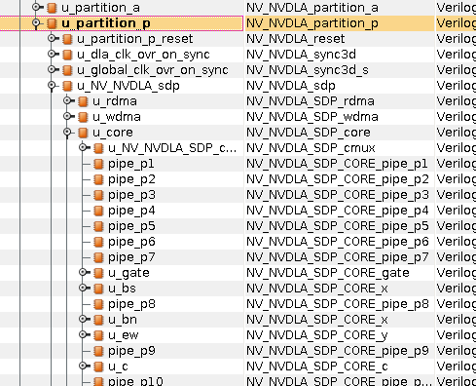Click the pipe_p9 instance icon
This screenshot has width=476, height=386.
click(98, 351)
